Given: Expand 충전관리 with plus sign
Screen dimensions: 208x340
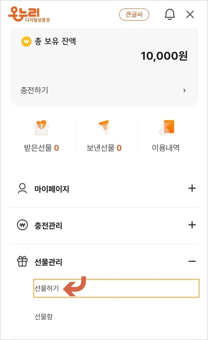Looking at the screenshot, I should pyautogui.click(x=192, y=225).
